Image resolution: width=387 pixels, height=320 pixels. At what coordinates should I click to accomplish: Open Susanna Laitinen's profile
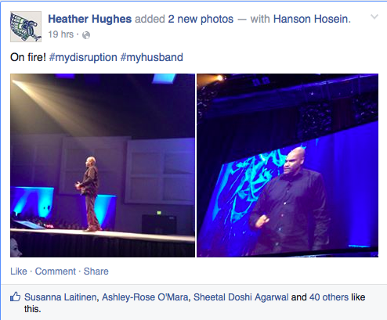(60, 297)
